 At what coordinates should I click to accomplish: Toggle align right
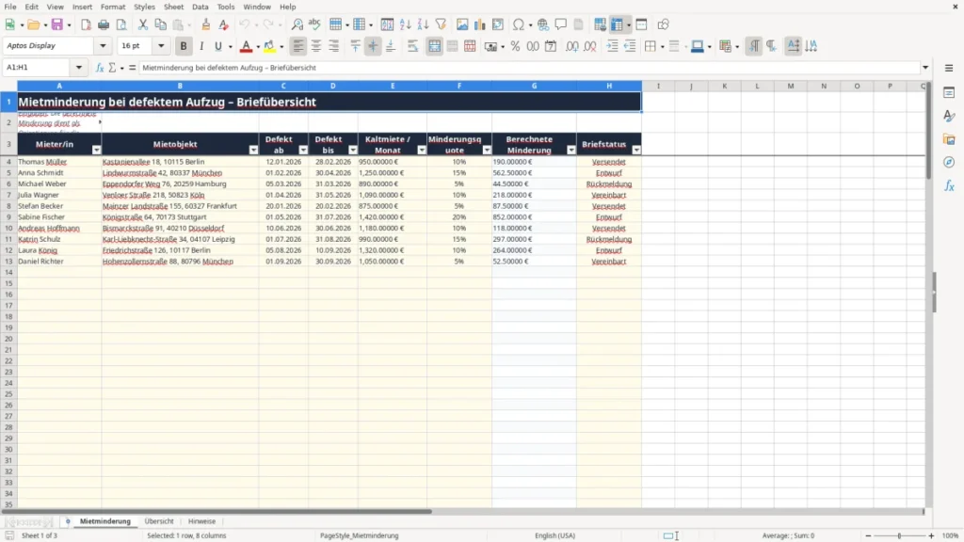coord(334,46)
